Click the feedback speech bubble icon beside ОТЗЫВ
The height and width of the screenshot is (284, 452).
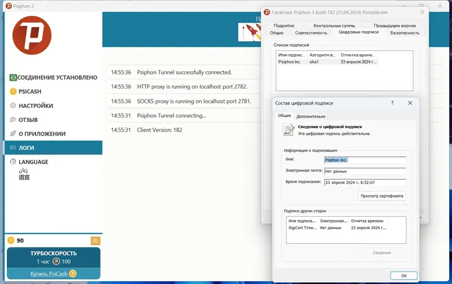tap(13, 120)
